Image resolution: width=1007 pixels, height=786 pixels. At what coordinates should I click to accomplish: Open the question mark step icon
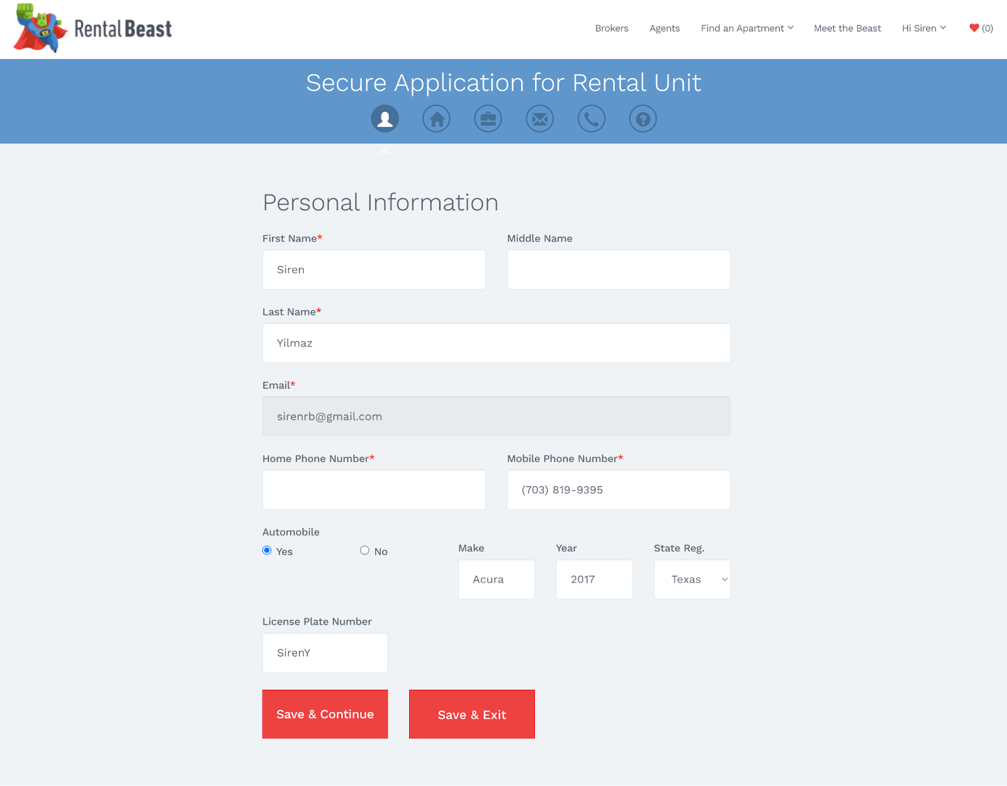643,118
